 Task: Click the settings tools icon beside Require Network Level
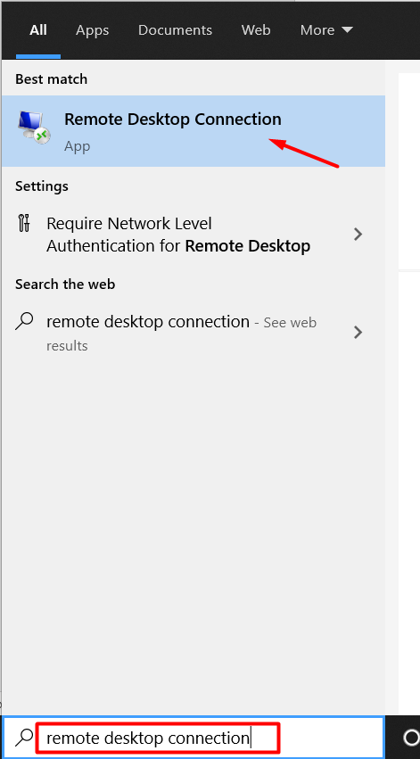pyautogui.click(x=24, y=224)
